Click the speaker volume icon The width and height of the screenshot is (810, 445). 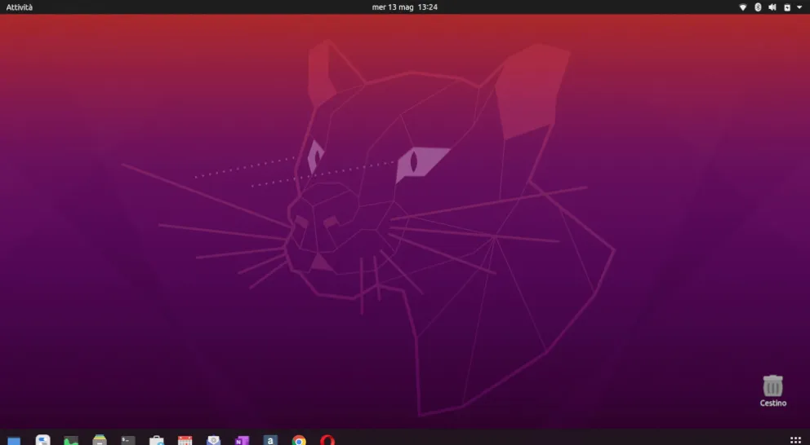[772, 7]
